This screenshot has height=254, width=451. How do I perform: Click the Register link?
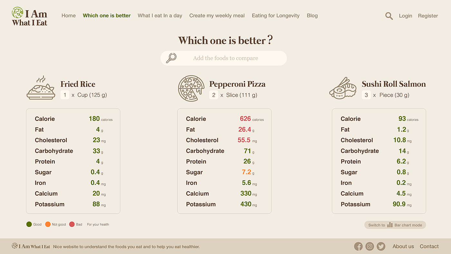pyautogui.click(x=428, y=16)
